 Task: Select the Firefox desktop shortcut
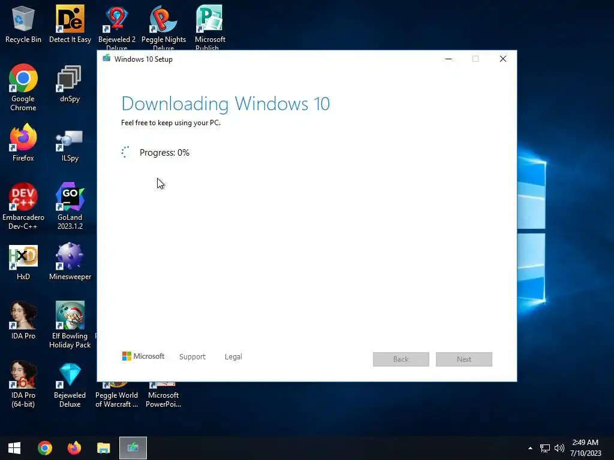[23, 143]
